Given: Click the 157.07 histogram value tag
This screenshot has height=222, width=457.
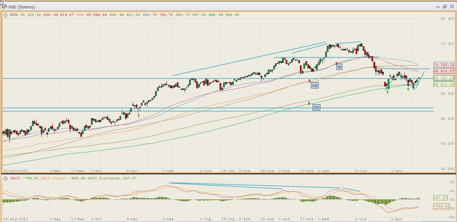Looking at the screenshot, I should click(x=440, y=198).
